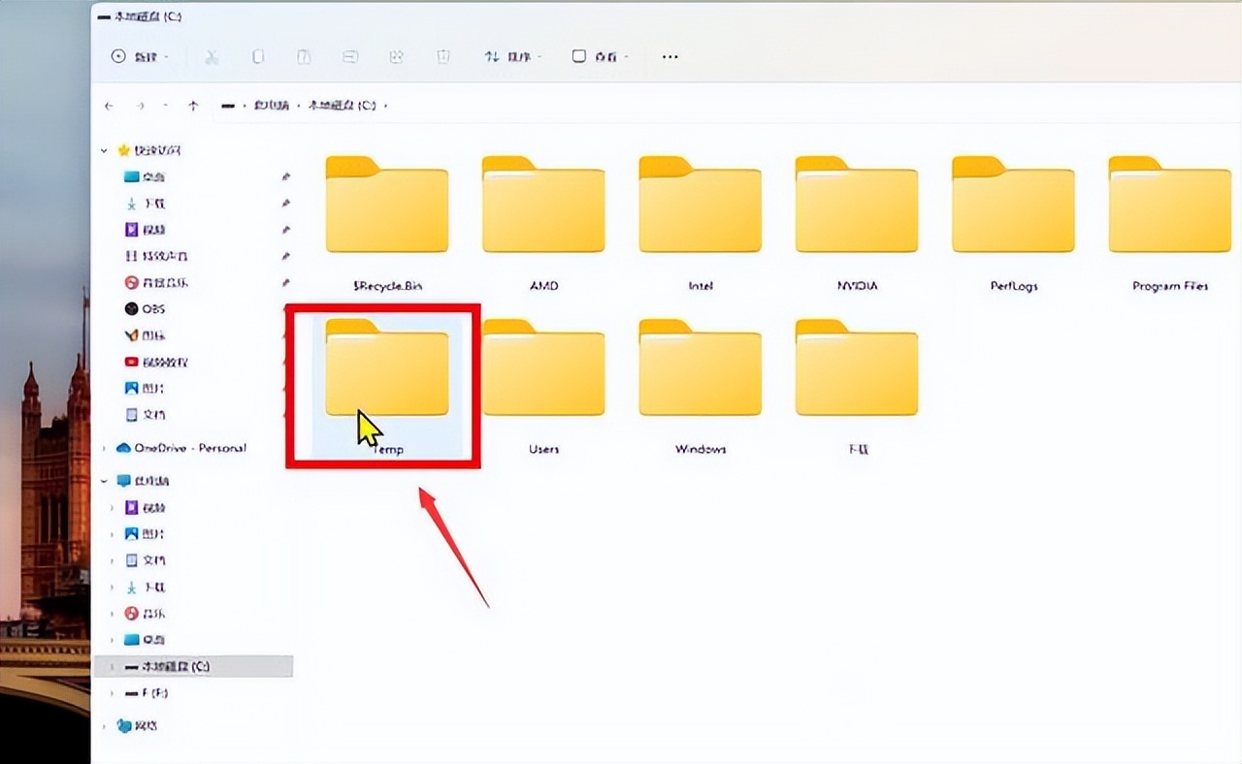Expand the Network item in the sidebar
1242x764 pixels.
pos(104,725)
